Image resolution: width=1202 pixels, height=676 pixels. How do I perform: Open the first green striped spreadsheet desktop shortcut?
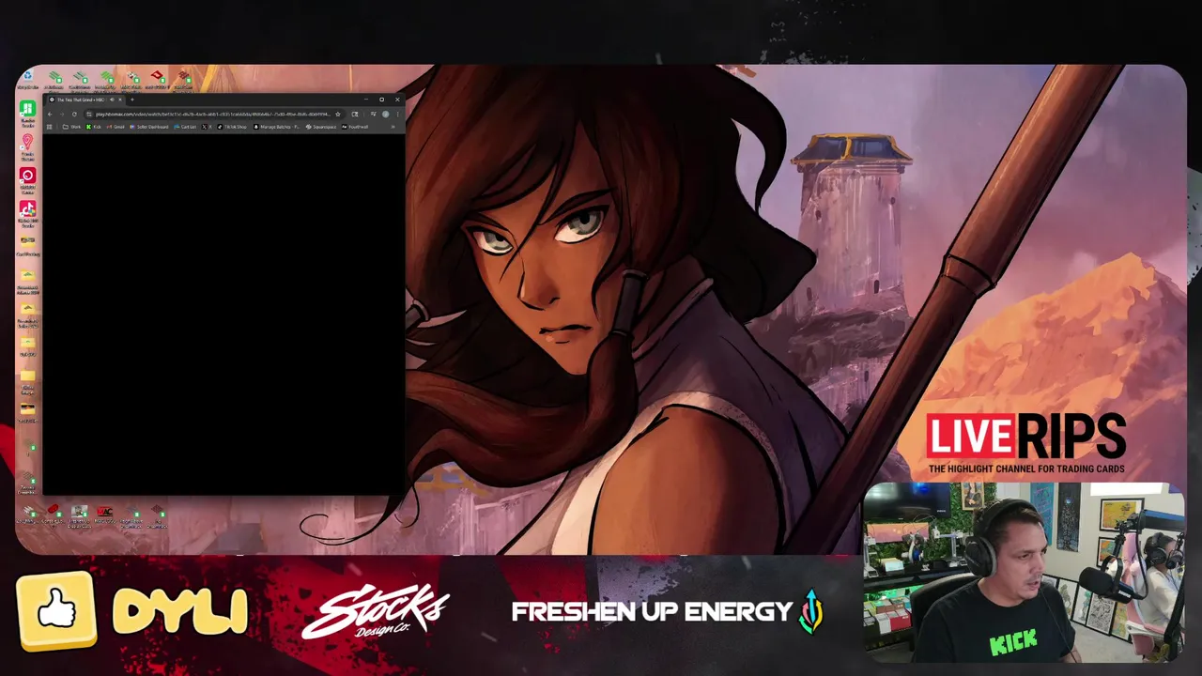coord(54,77)
